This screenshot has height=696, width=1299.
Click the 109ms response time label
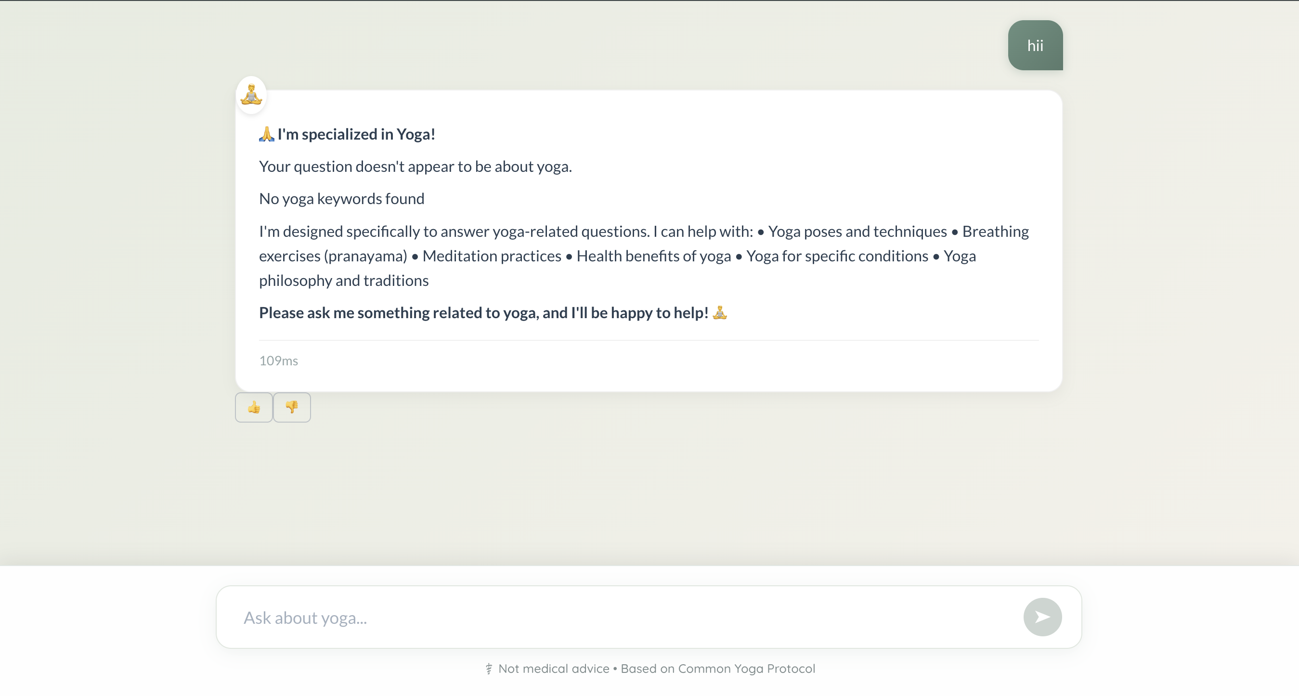tap(278, 361)
